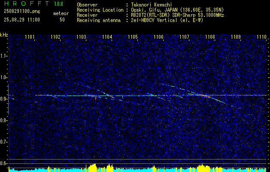Click the 1110 time marker
The width and height of the screenshot is (270, 172).
click(261, 37)
